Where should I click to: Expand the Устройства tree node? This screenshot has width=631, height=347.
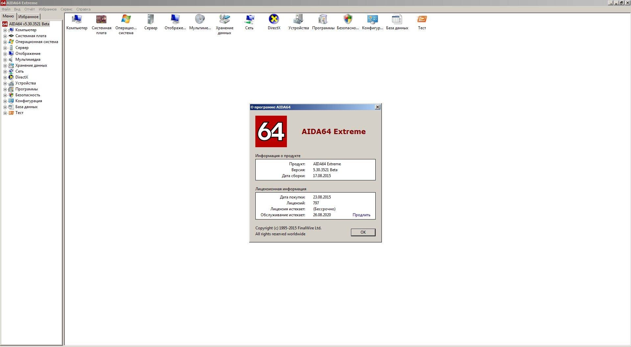coord(5,83)
